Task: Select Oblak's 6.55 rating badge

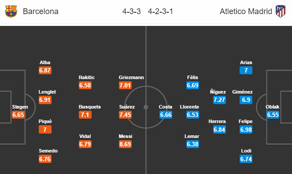Action: pos(273,115)
